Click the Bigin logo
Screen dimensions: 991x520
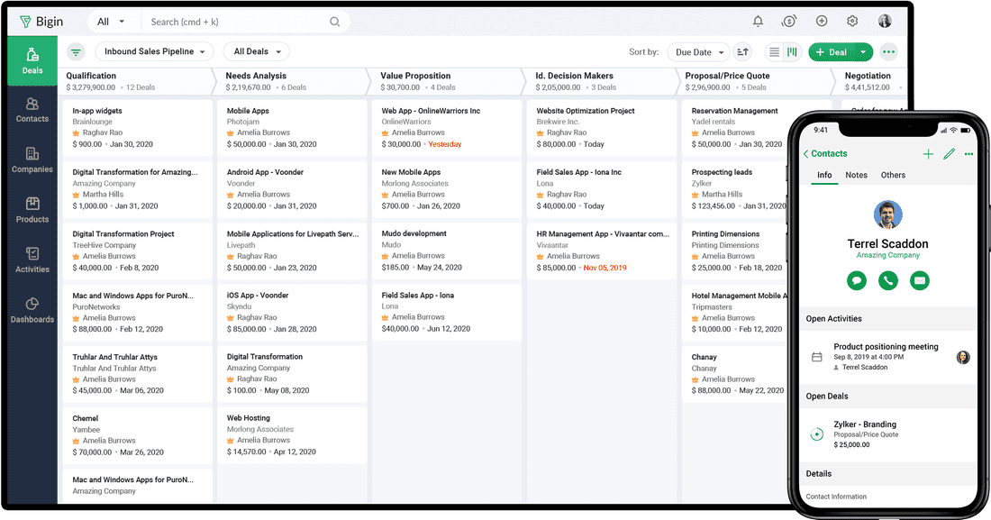[41, 22]
